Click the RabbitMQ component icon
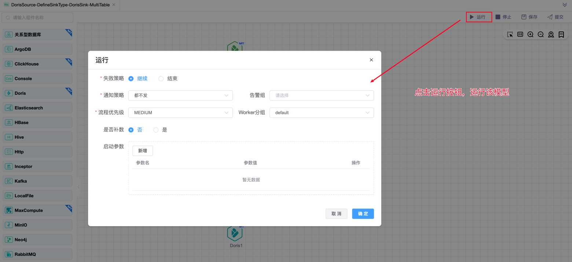This screenshot has width=572, height=262. (x=9, y=254)
